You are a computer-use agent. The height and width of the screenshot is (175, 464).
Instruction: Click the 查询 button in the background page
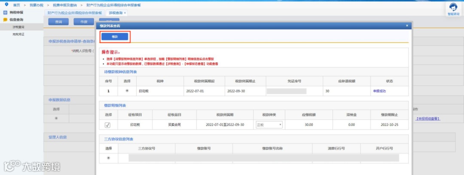click(x=58, y=21)
